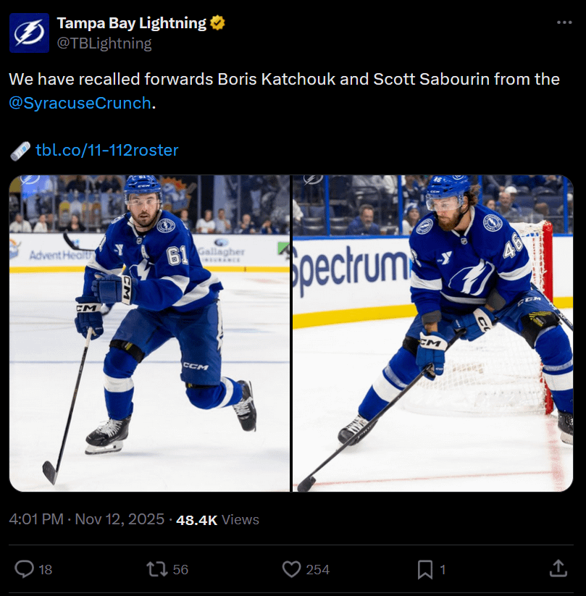
Task: Bookmark the tweet using the bookmark icon
Action: [426, 571]
